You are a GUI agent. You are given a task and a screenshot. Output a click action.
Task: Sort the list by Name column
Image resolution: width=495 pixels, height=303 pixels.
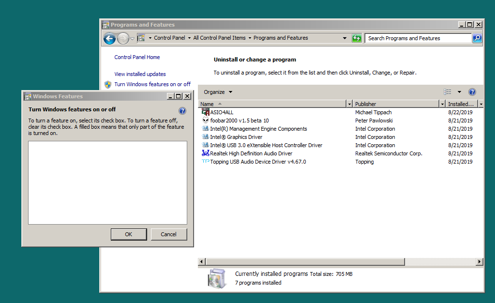point(272,104)
